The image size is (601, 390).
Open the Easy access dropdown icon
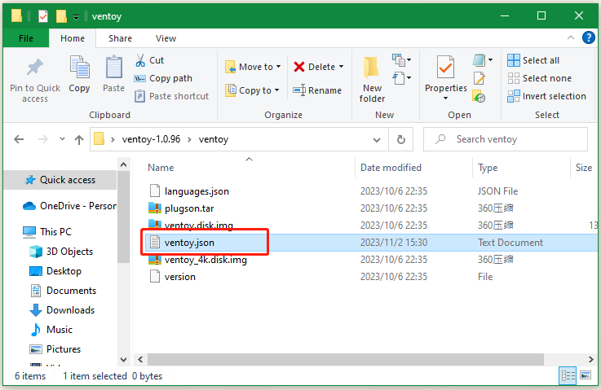pos(401,78)
